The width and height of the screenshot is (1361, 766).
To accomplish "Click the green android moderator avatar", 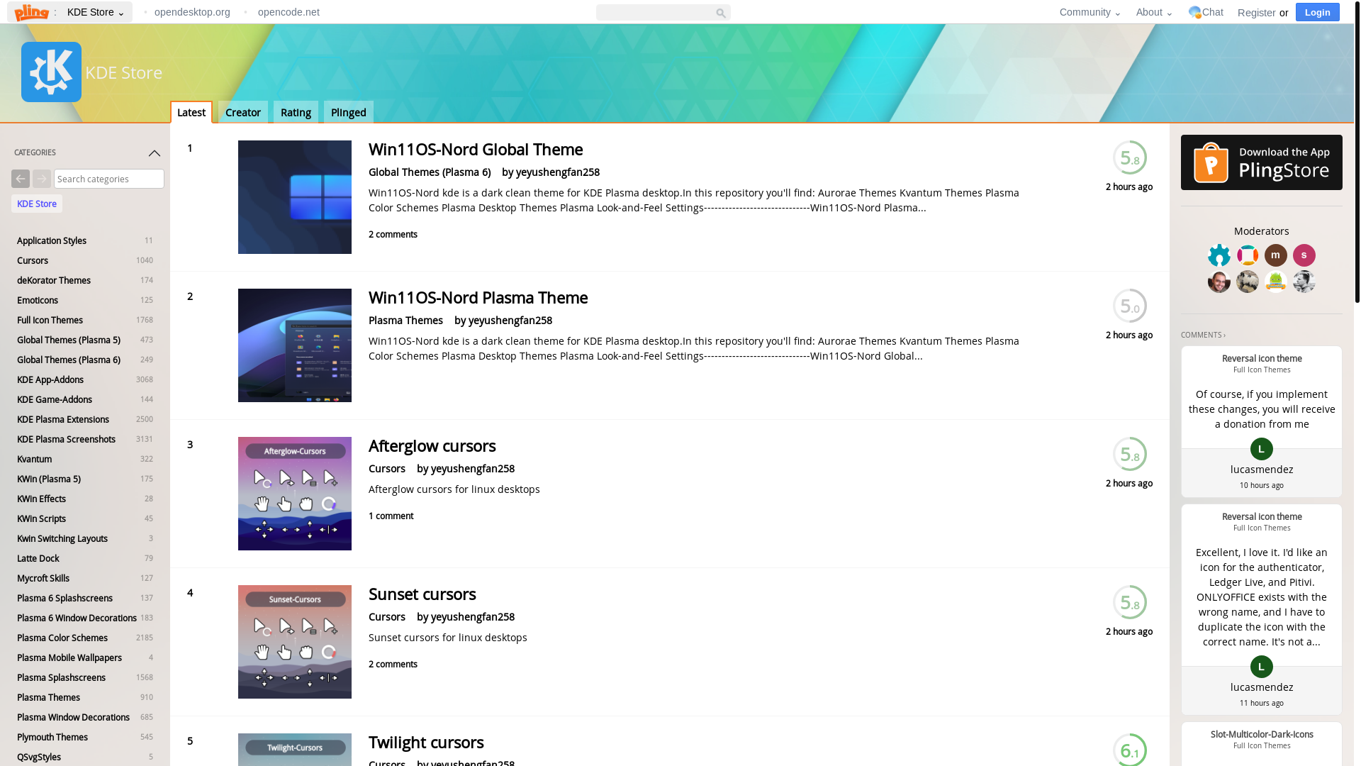I will tap(1275, 282).
